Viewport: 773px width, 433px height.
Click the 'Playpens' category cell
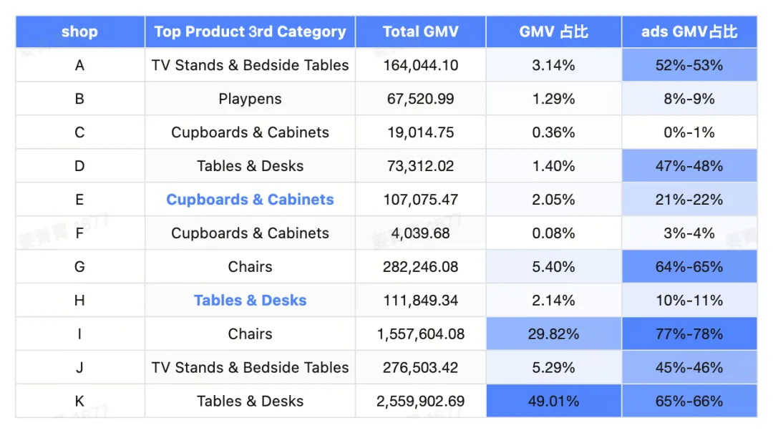[250, 99]
